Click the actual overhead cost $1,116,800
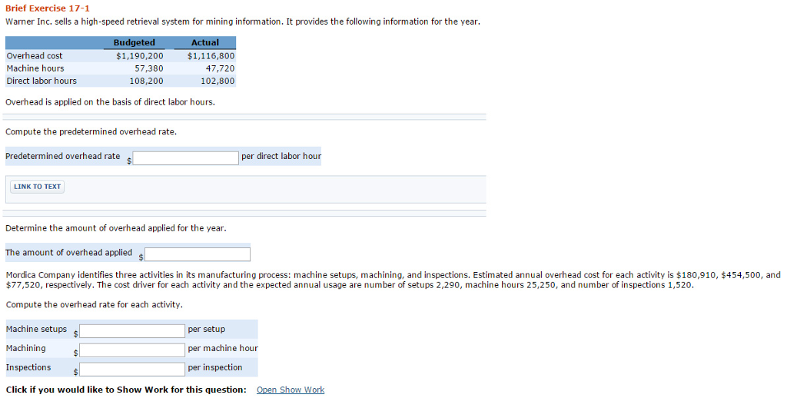 211,56
